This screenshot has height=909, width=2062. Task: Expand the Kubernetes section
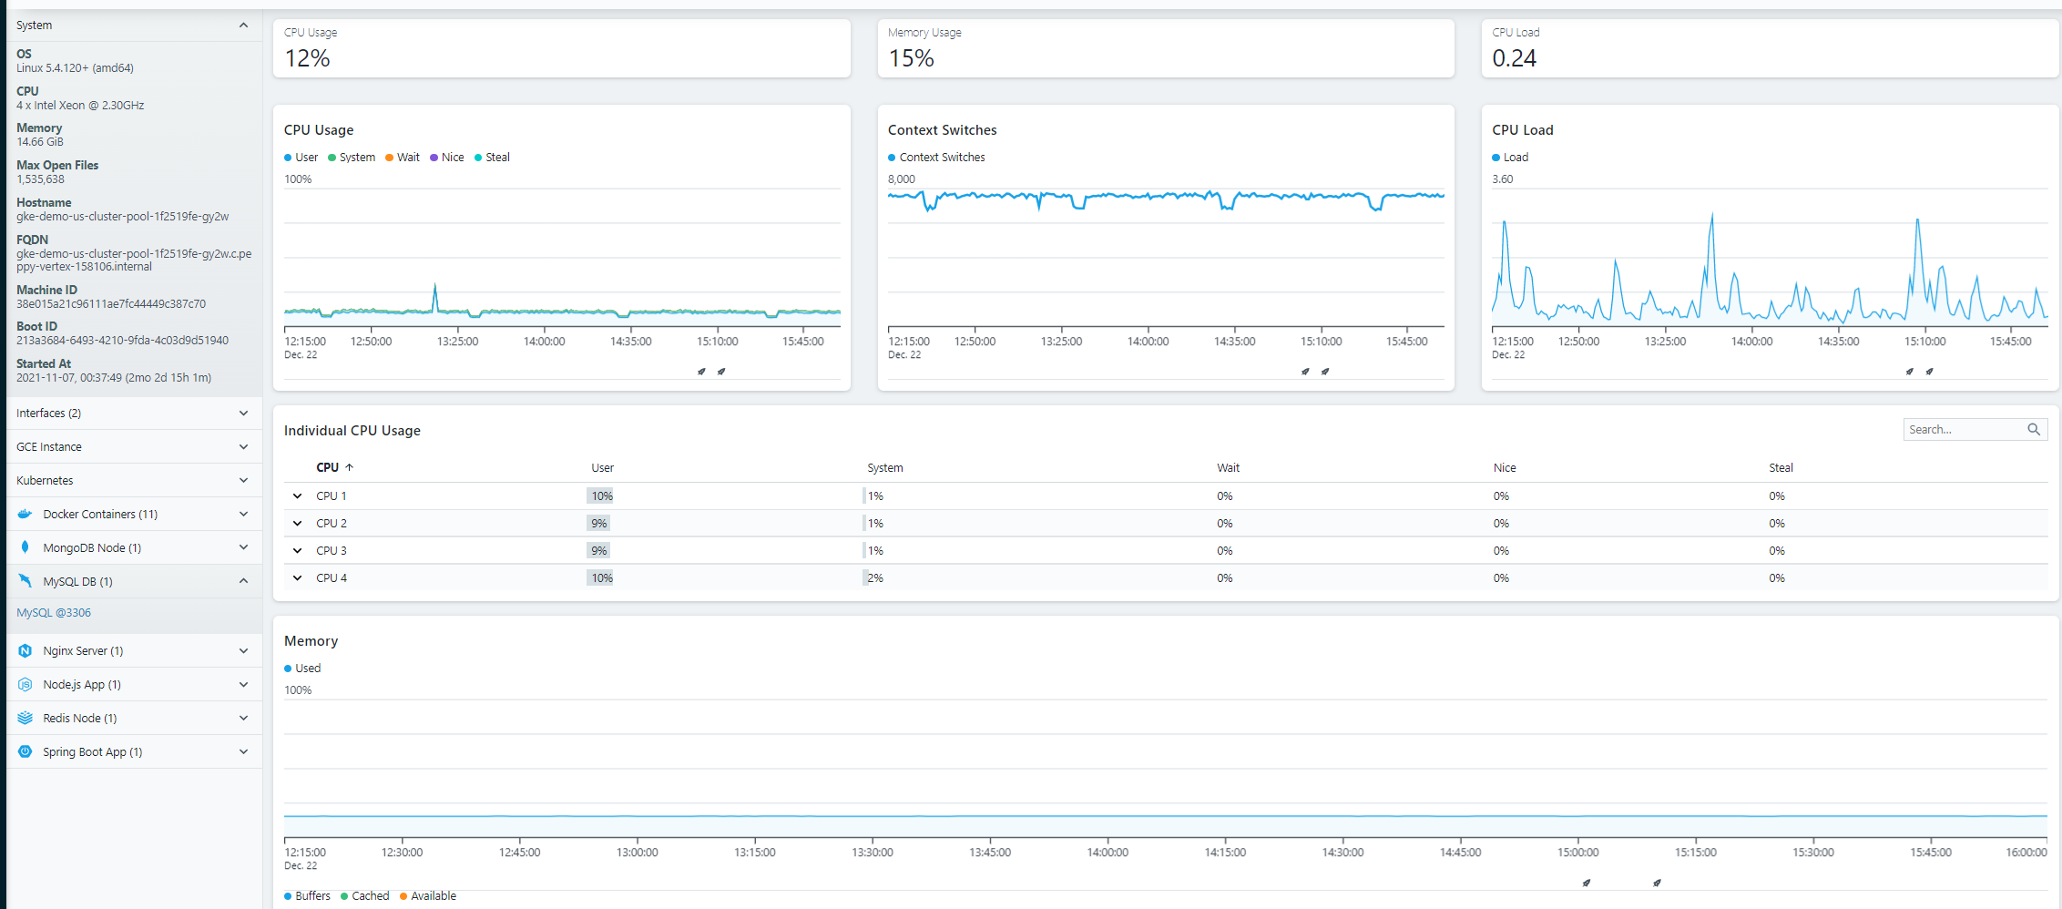(x=243, y=481)
